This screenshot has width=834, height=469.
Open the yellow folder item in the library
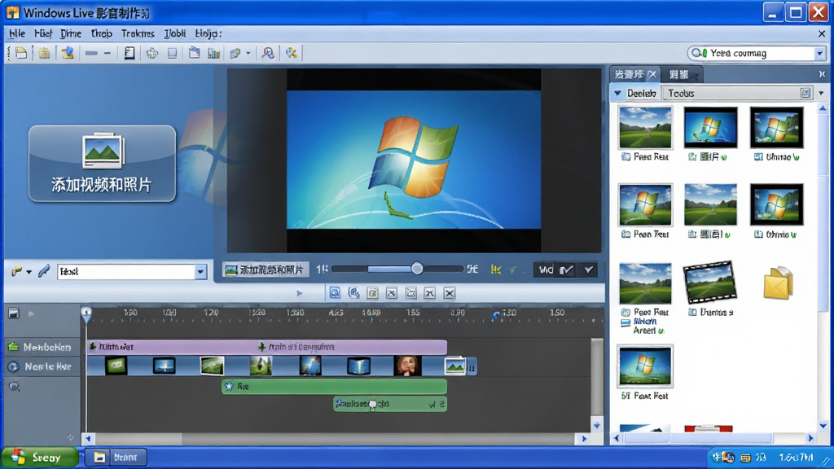click(778, 283)
